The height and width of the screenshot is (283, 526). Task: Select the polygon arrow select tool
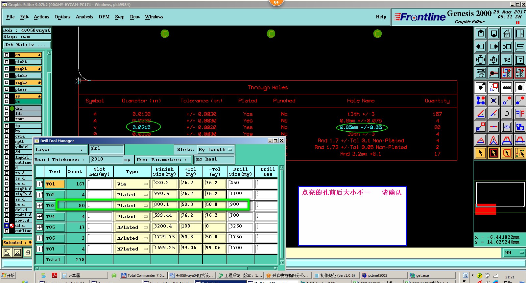click(507, 153)
